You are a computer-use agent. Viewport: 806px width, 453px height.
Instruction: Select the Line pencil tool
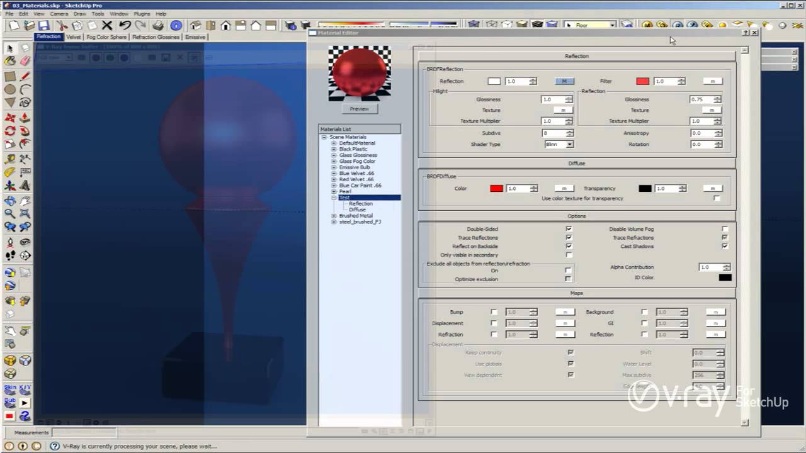pos(25,76)
